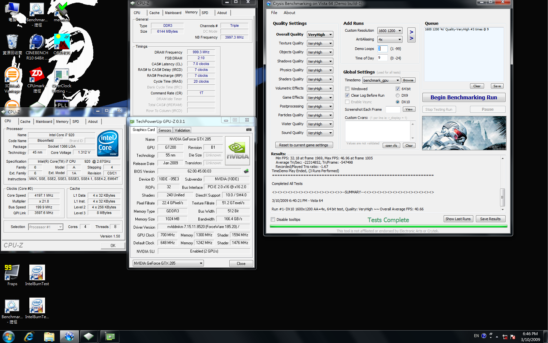
Task: Open OverClock Setting desktop shortcut
Action: tap(62, 80)
